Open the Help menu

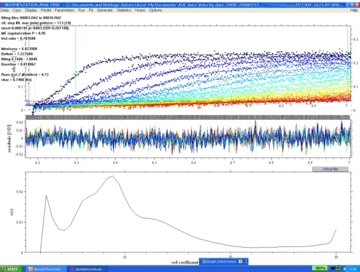tap(354, 10)
